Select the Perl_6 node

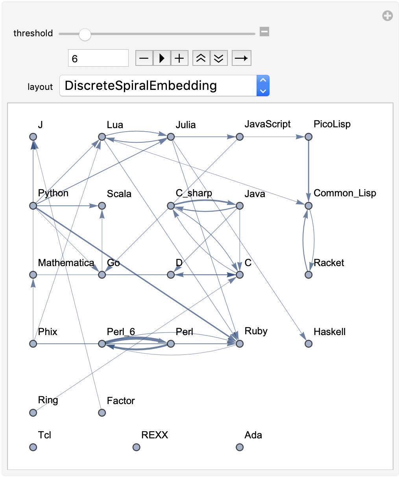(x=102, y=344)
